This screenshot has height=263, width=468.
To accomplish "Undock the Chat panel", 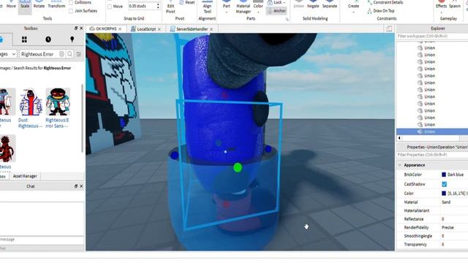I will point(76,186).
